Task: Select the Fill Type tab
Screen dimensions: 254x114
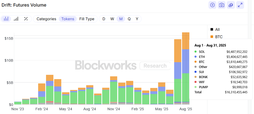Action: click(87, 19)
